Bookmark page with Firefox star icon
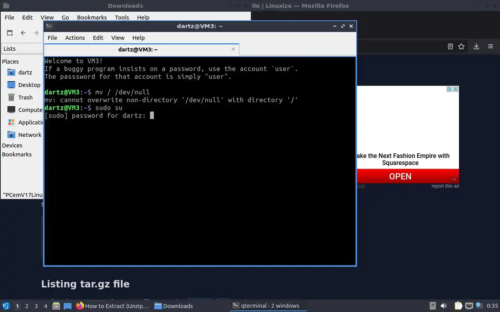 [x=461, y=46]
